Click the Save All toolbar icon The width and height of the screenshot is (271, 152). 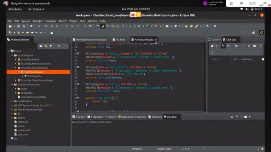[x=24, y=26]
